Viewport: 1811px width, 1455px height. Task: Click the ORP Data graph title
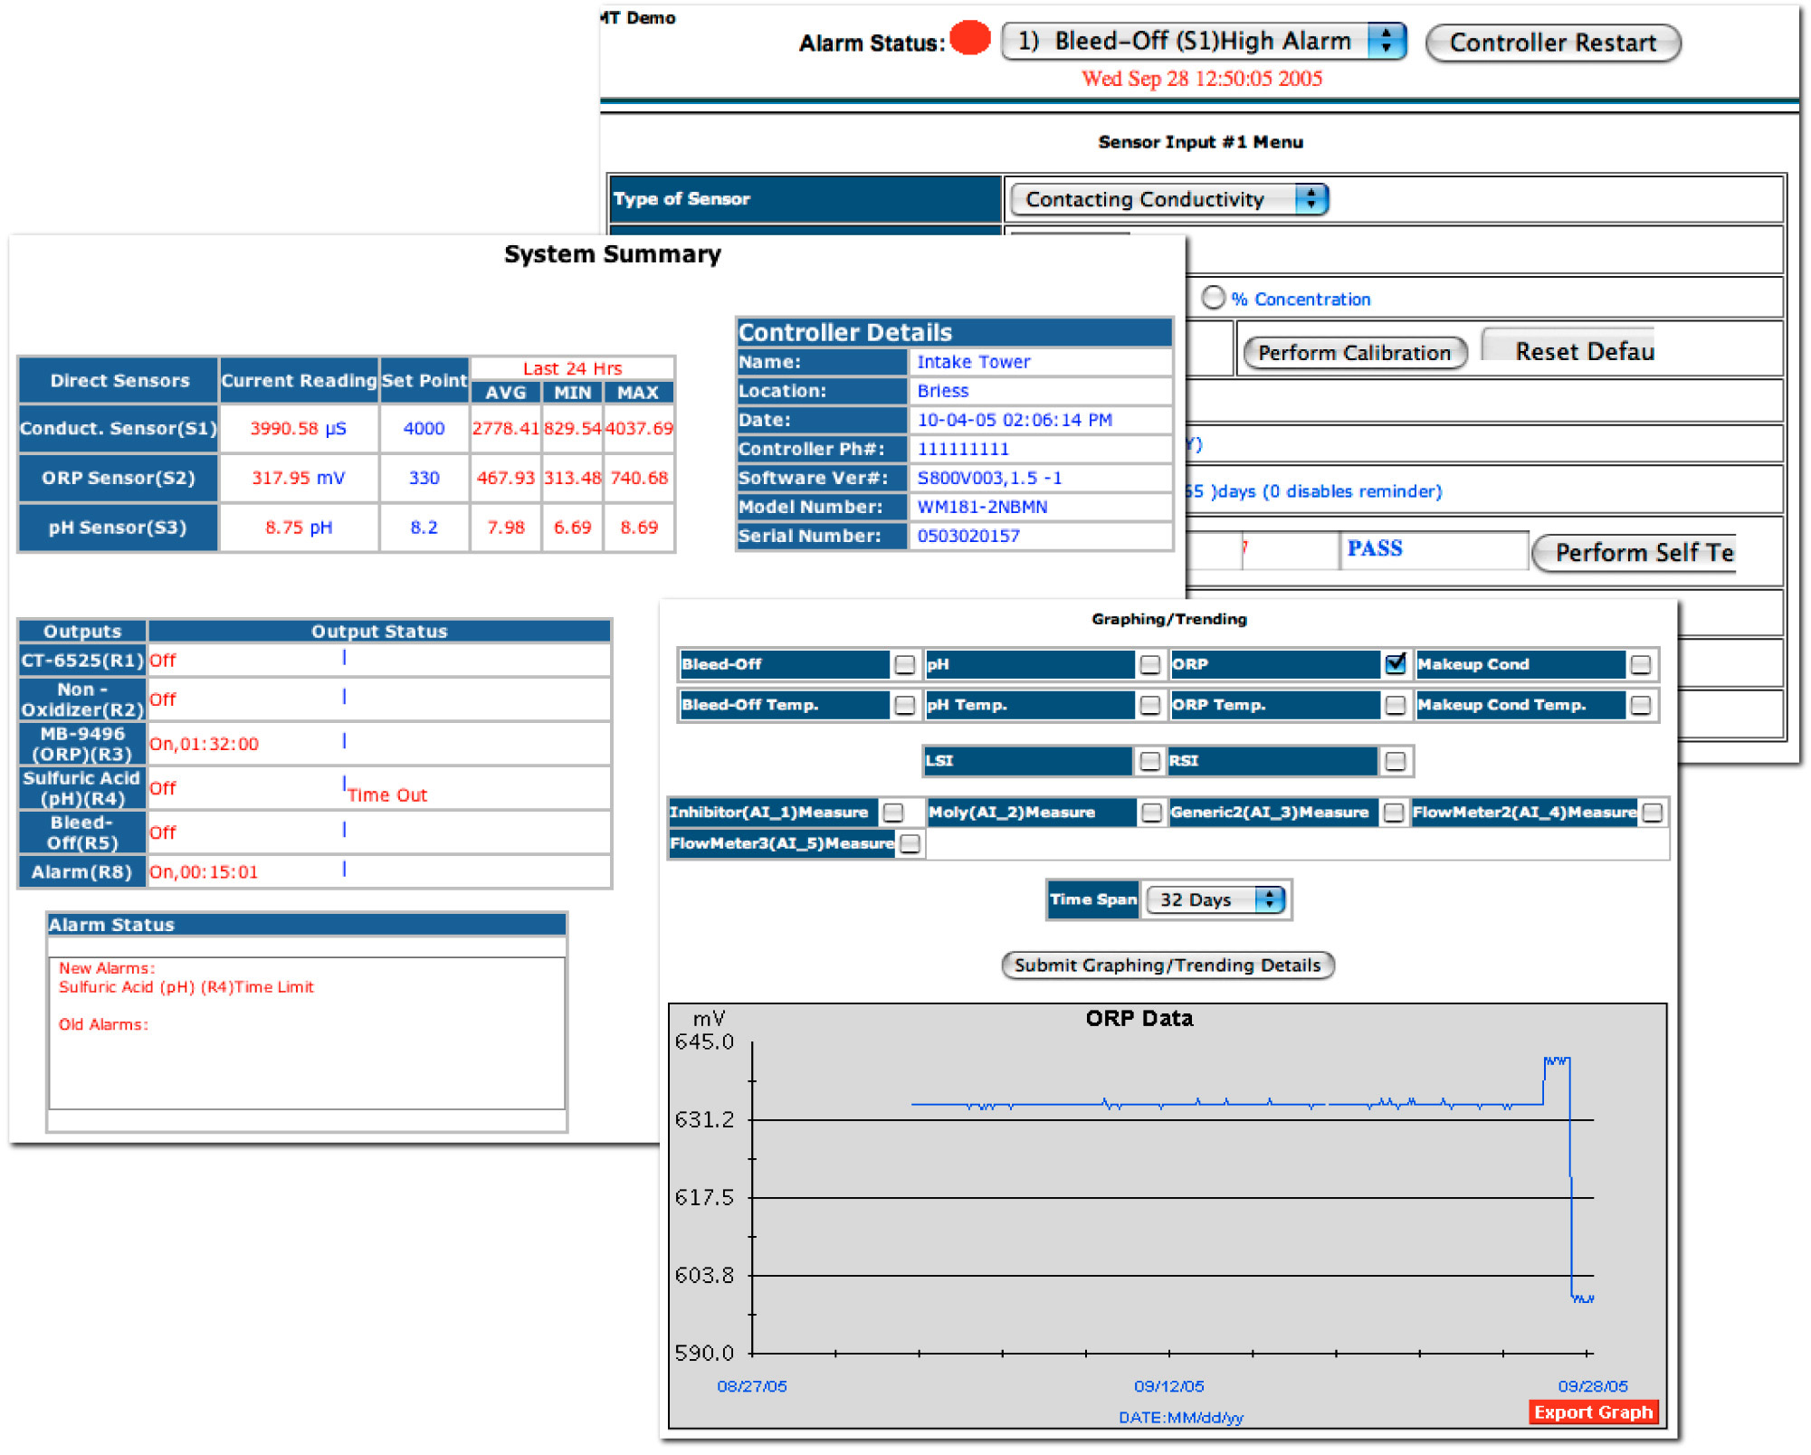click(x=1139, y=1018)
